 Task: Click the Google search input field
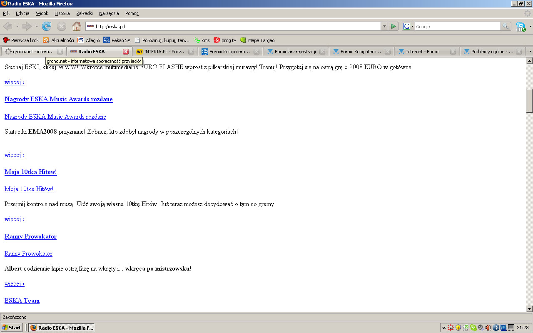point(458,27)
